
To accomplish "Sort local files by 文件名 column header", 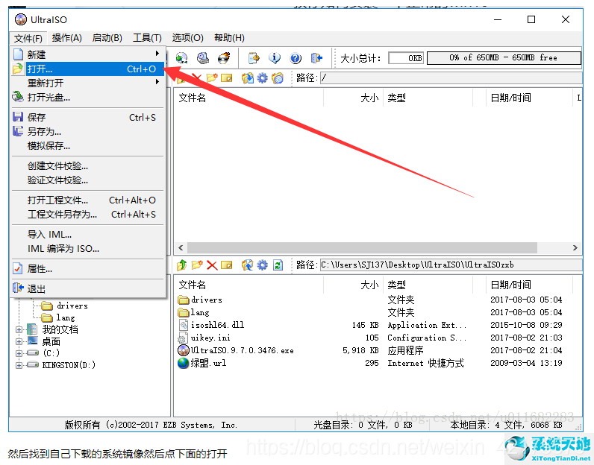I will [193, 285].
